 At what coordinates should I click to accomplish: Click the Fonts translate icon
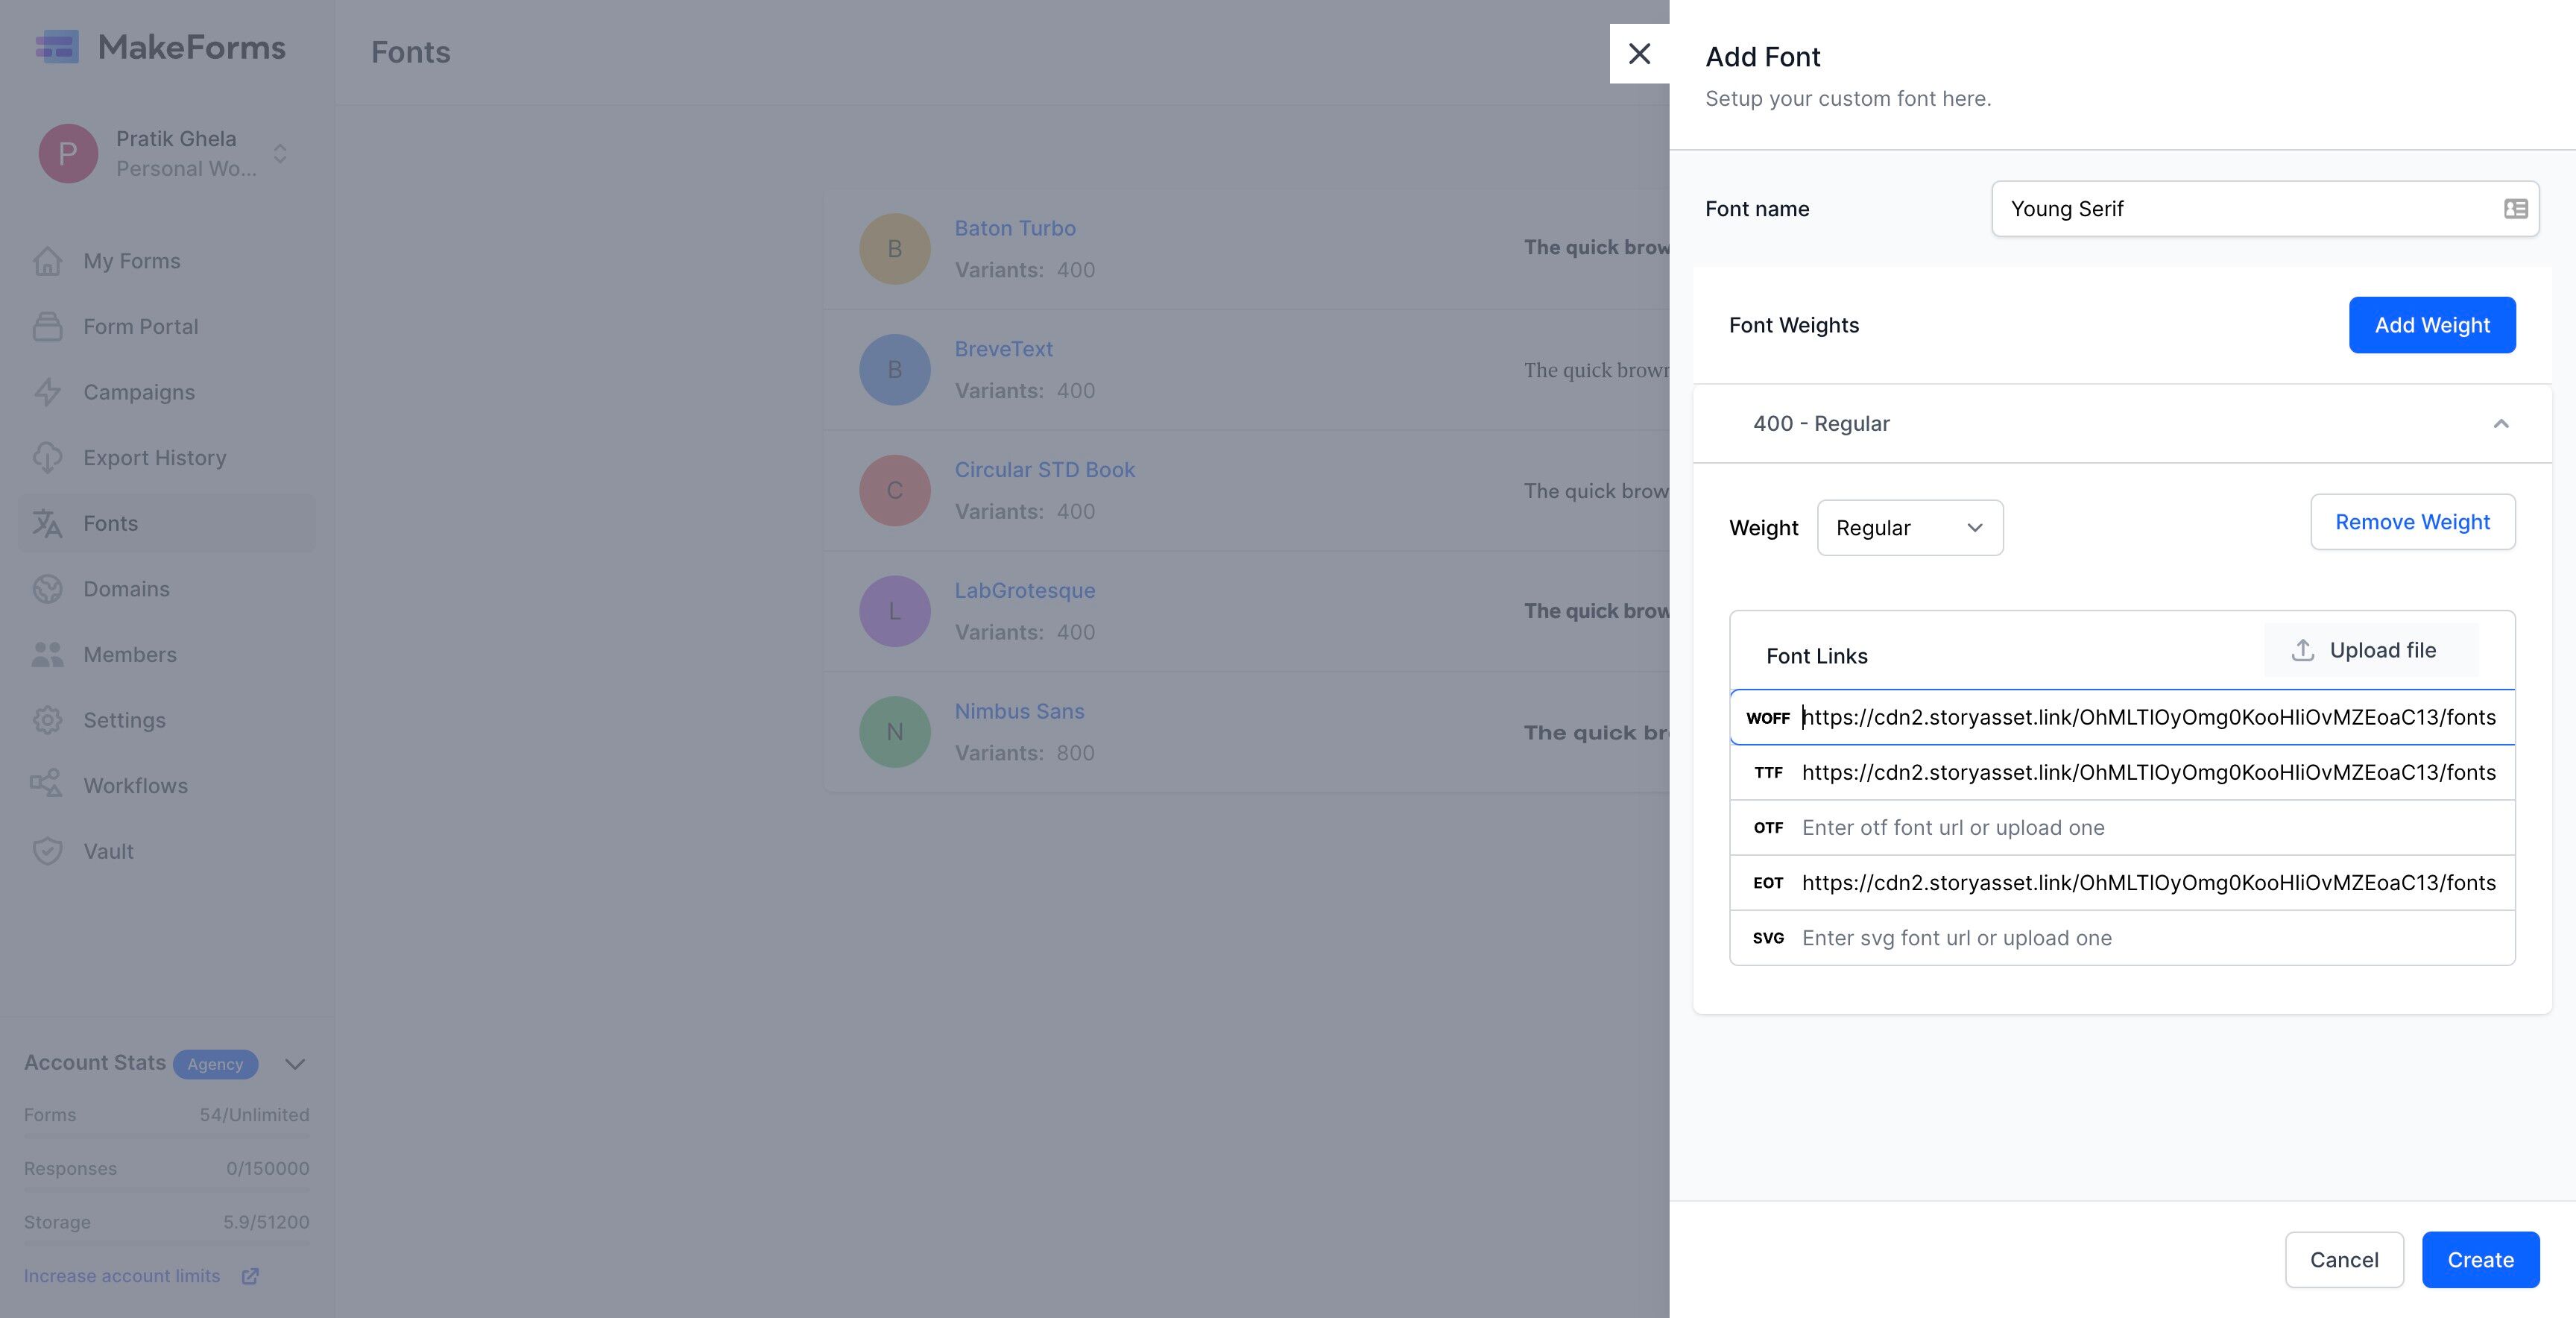[x=47, y=523]
